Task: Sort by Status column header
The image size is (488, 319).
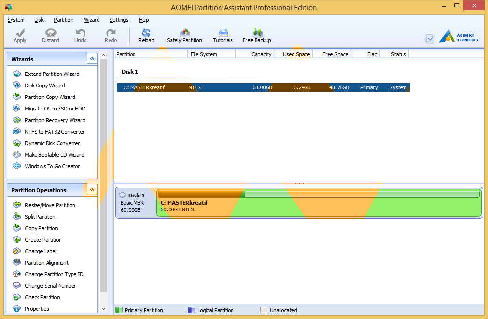Action: point(394,54)
